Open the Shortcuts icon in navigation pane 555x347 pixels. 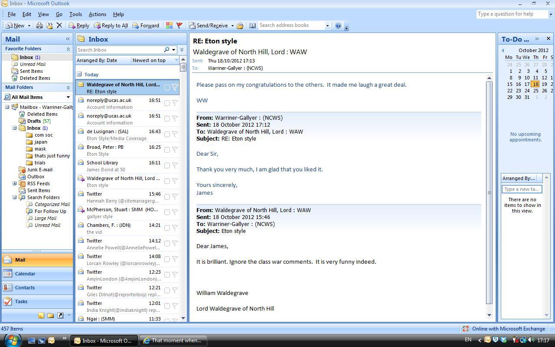[60, 315]
